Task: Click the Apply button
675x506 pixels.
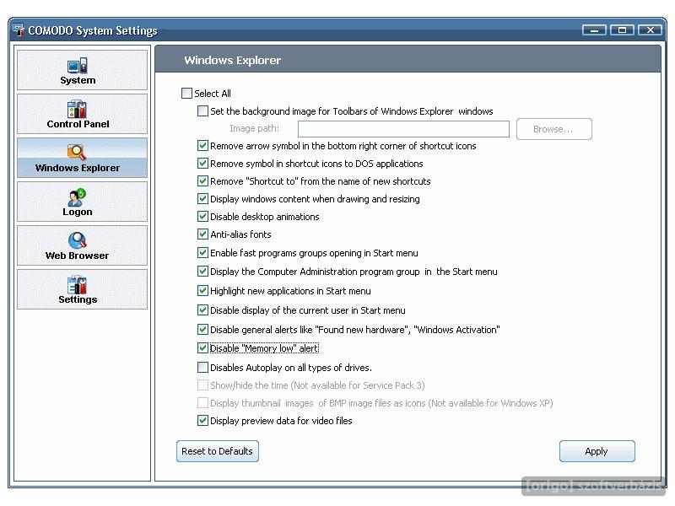Action: 597,451
